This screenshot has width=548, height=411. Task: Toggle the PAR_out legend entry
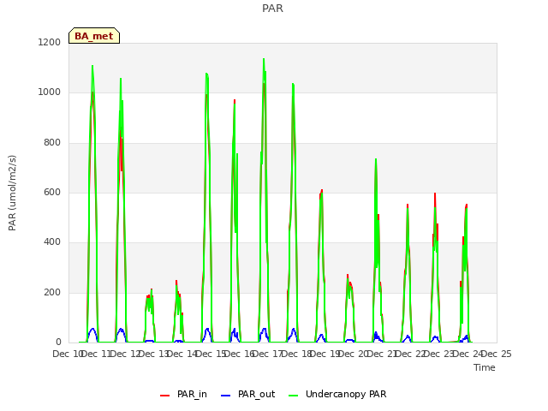tap(247, 394)
